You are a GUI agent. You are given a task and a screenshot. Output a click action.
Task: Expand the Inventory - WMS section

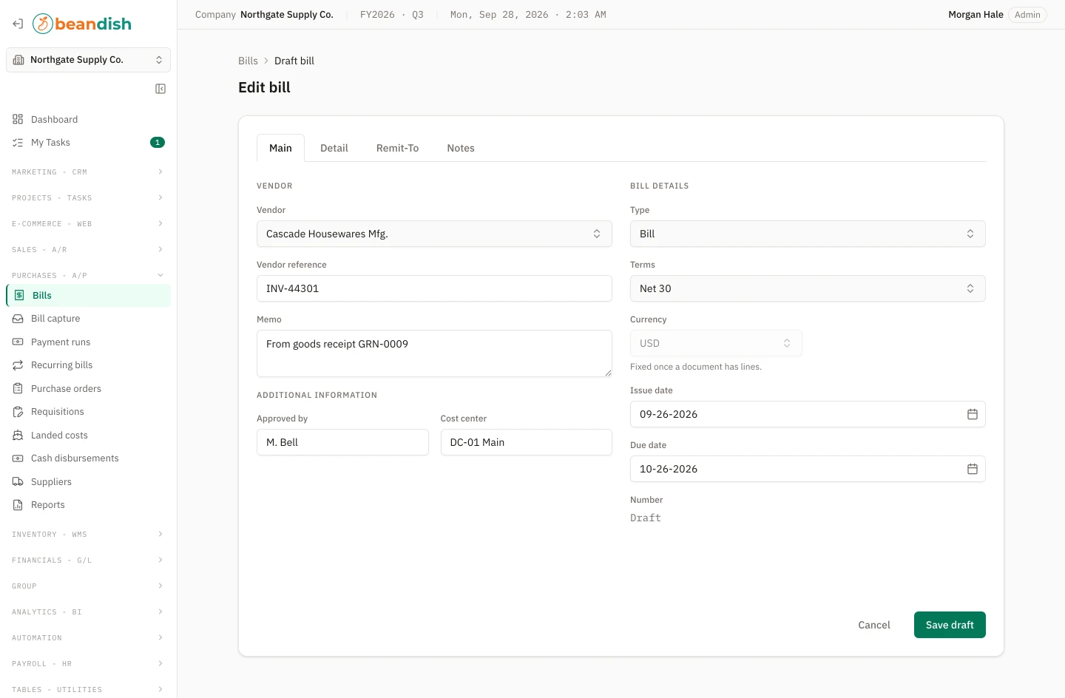[x=88, y=535]
